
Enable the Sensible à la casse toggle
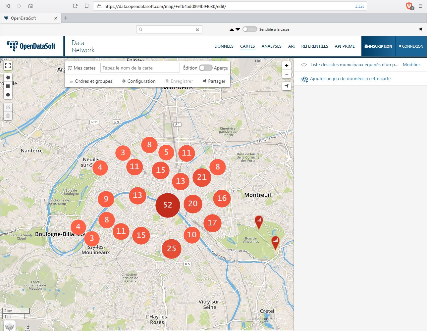tap(250, 29)
